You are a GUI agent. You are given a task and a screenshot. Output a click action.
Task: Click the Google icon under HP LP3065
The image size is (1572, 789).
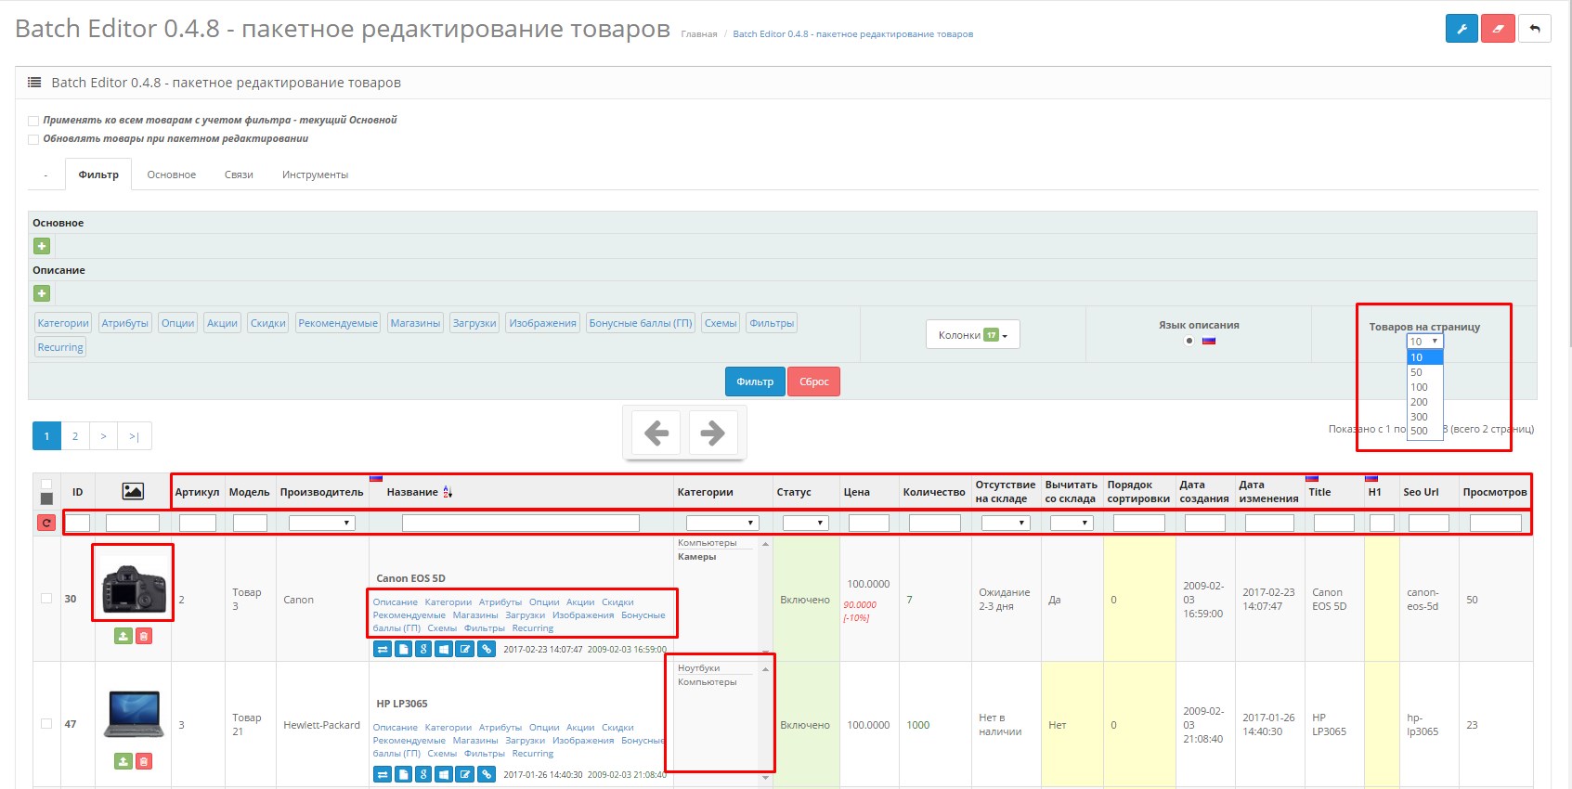point(423,774)
